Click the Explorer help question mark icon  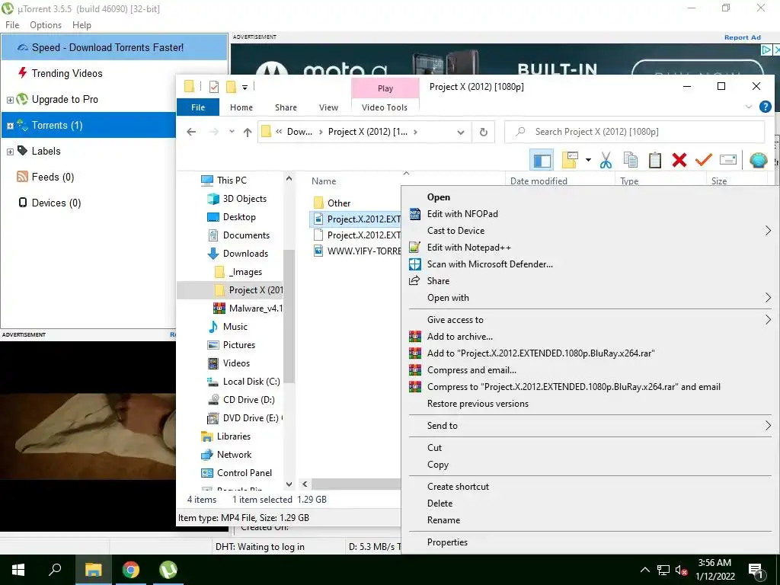765,107
